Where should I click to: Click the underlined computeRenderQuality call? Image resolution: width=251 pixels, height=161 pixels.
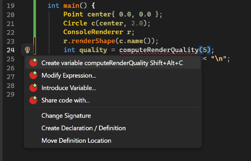point(158,50)
